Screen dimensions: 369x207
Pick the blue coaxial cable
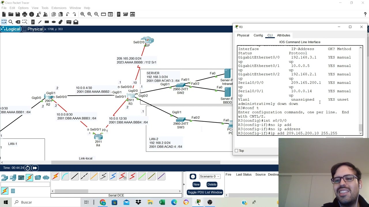coord(113,176)
